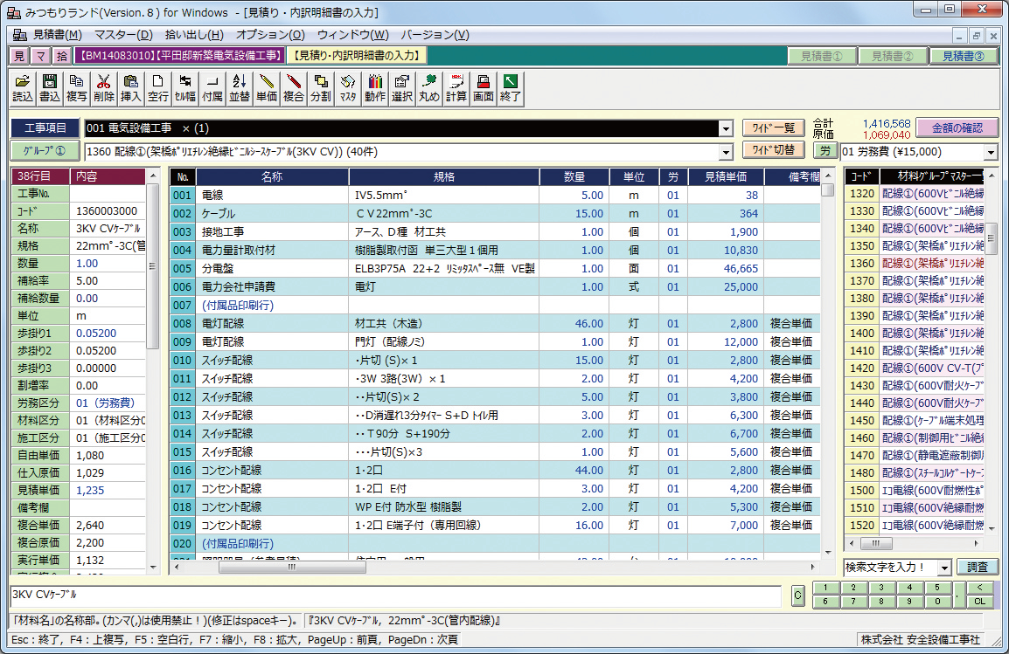Select code 1420 in the material group list
The width and height of the screenshot is (1009, 654).
861,368
